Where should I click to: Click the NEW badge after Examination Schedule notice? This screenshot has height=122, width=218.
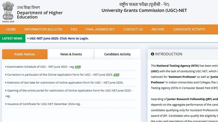(x=78, y=67)
